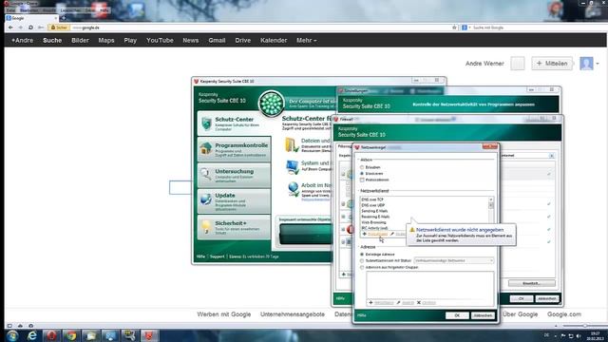The width and height of the screenshot is (608, 342).
Task: Open Update globe icon in Kaspersky sidebar
Action: 206,199
